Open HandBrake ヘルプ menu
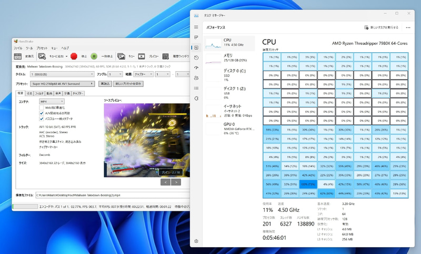Screen dimensions: 421x254 click(65, 48)
